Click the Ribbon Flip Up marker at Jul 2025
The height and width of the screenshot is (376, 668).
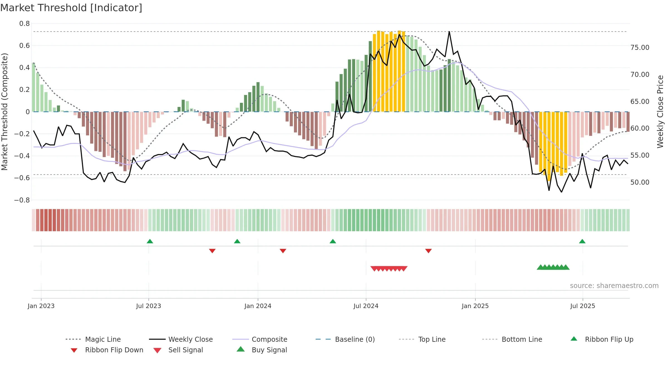(582, 241)
